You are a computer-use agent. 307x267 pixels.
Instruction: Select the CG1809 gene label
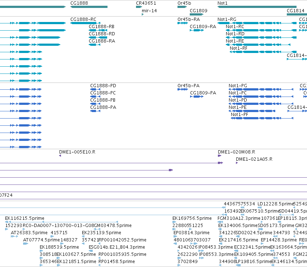(x=198, y=11)
